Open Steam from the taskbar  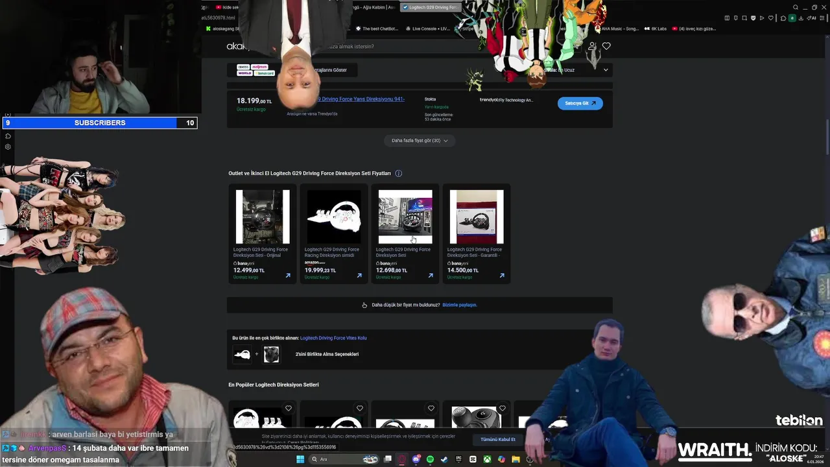point(444,459)
